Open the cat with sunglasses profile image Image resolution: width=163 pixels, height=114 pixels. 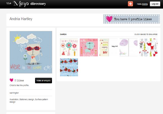point(31,52)
